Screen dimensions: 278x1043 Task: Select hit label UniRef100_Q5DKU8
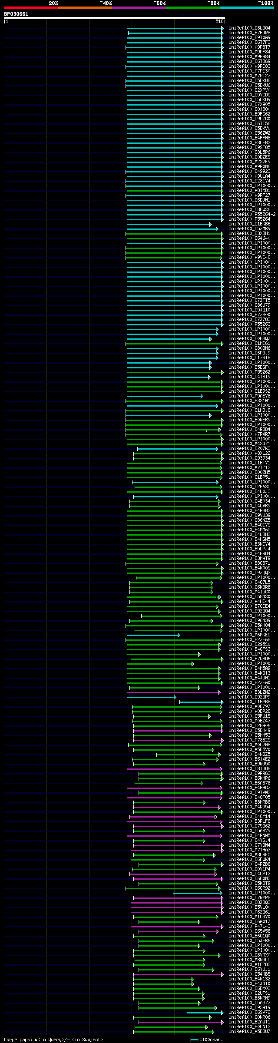pos(249,81)
